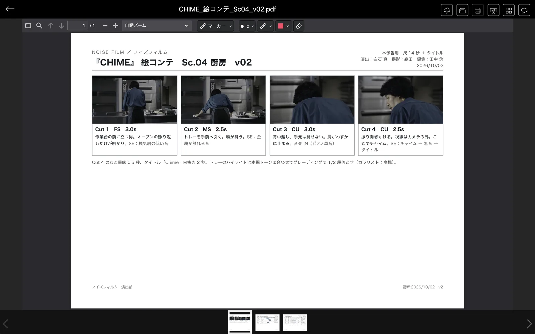Screen dimensions: 535x334
Task: Click the footer '更新 2026/10/02 v2'
Action: tap(423, 287)
